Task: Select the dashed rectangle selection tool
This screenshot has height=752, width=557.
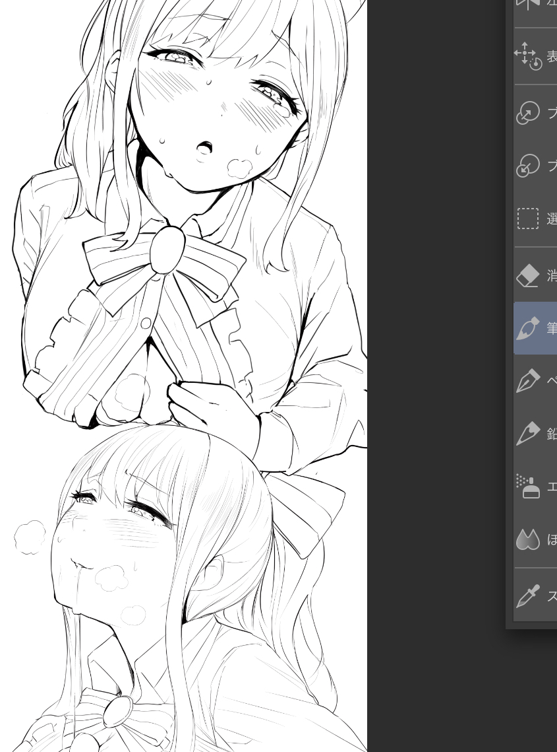Action: [528, 219]
